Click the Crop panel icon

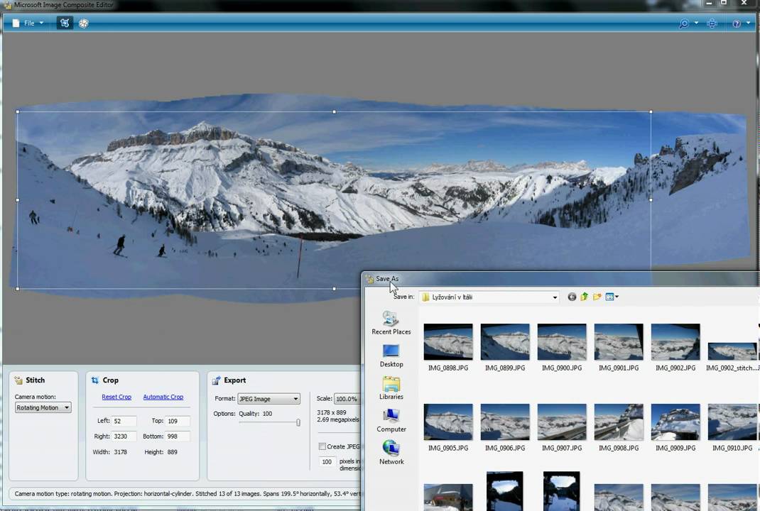click(95, 380)
